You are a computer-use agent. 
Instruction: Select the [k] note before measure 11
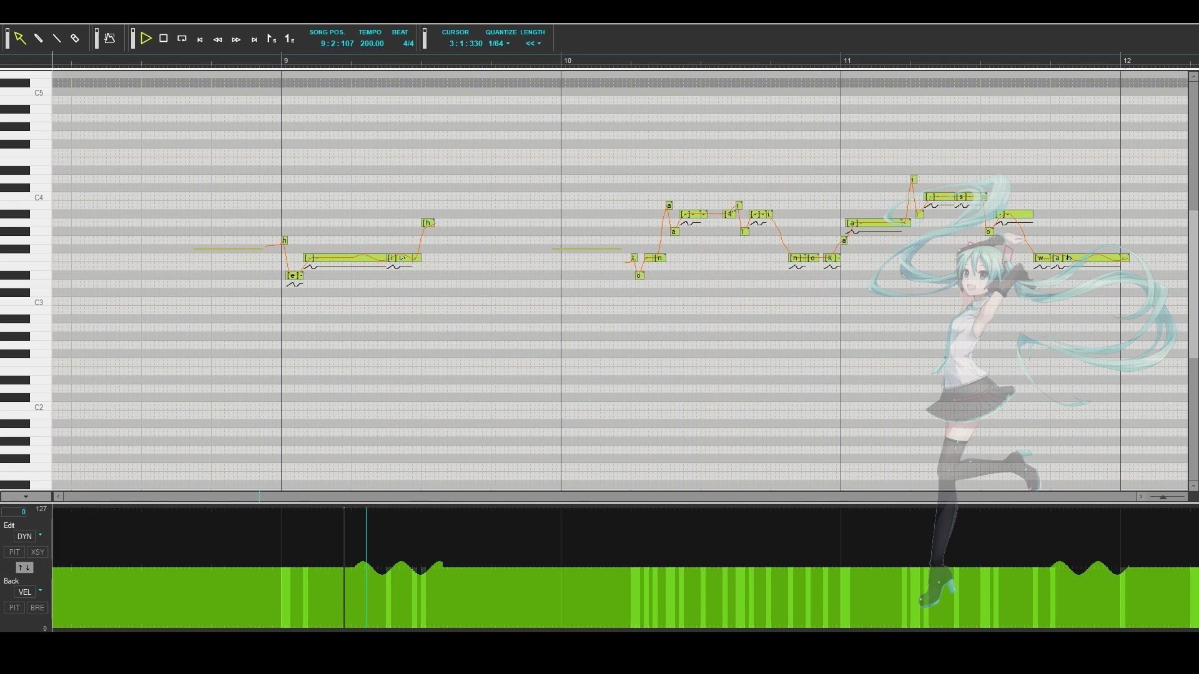tap(832, 258)
